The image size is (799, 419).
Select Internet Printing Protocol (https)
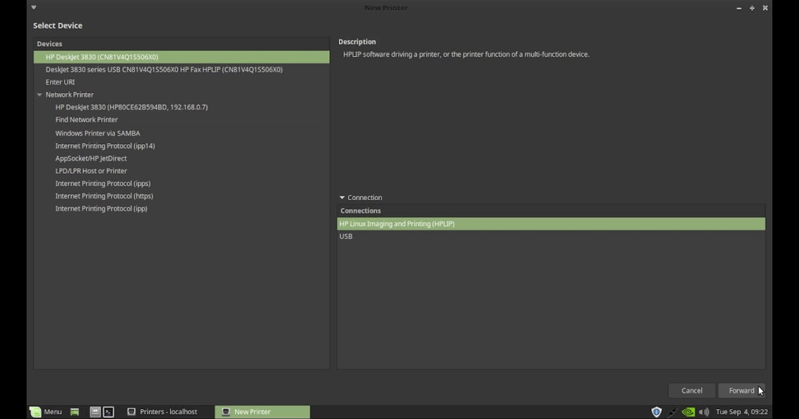(181, 196)
